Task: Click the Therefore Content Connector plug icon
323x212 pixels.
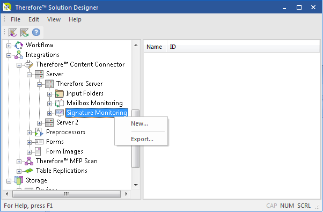Action: coord(29,64)
